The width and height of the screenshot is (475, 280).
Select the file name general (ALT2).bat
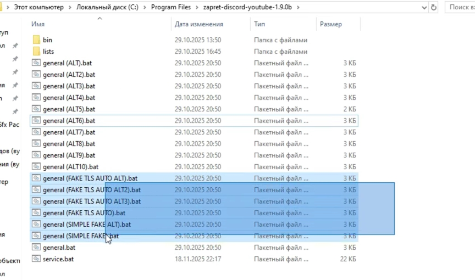coord(69,74)
